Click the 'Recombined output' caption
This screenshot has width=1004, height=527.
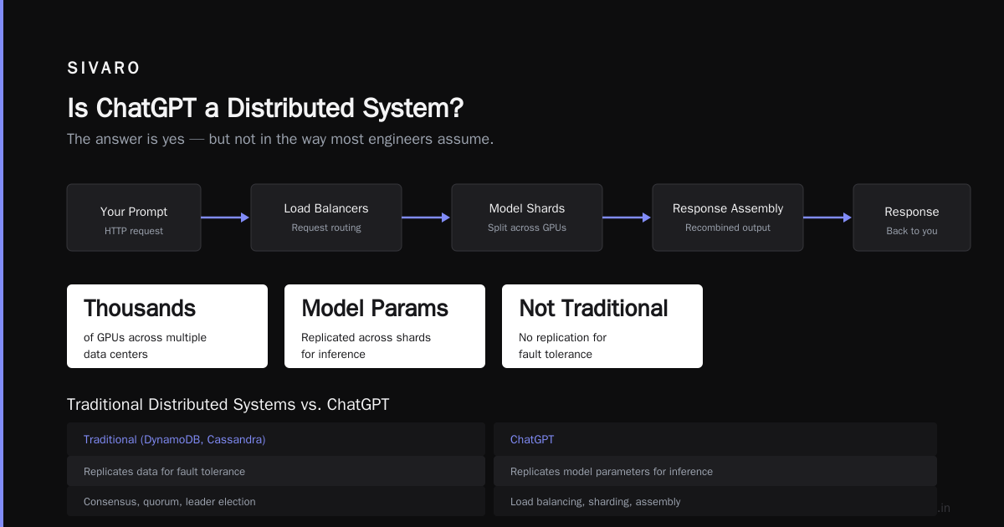[728, 228]
